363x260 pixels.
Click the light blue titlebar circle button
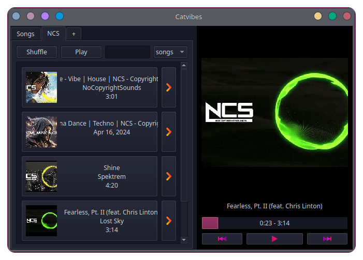coord(16,16)
